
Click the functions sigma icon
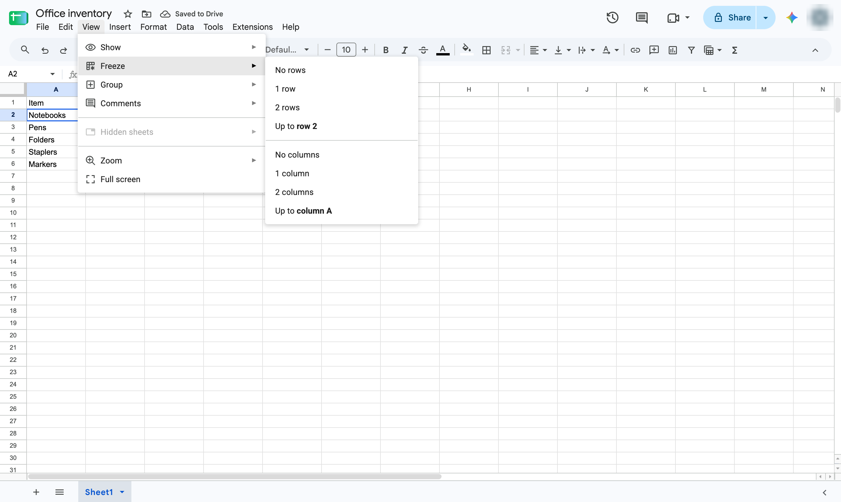click(x=734, y=50)
